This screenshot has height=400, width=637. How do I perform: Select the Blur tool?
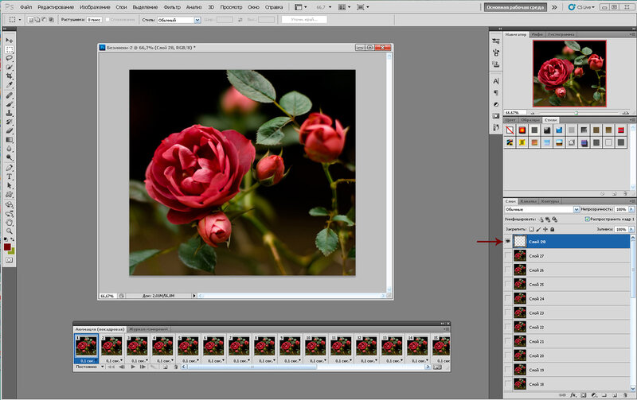[x=9, y=149]
